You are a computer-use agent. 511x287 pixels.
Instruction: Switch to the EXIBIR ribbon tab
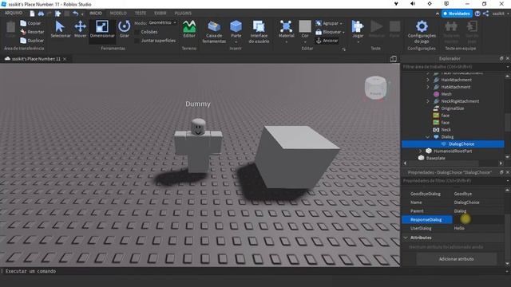tap(160, 13)
